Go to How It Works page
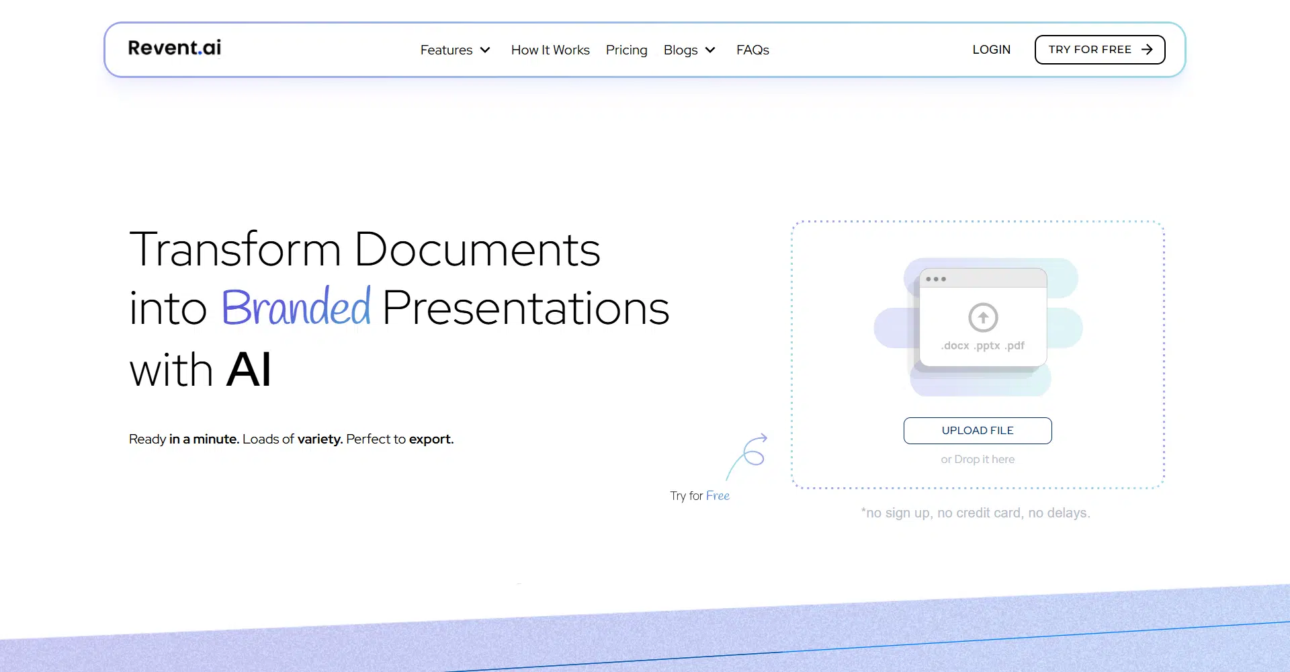The width and height of the screenshot is (1290, 672). click(x=550, y=50)
